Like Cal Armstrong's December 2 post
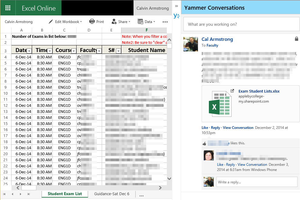 (205, 127)
